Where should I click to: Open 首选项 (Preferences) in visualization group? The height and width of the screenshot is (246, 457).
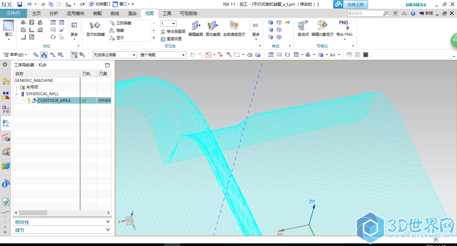tap(303, 28)
